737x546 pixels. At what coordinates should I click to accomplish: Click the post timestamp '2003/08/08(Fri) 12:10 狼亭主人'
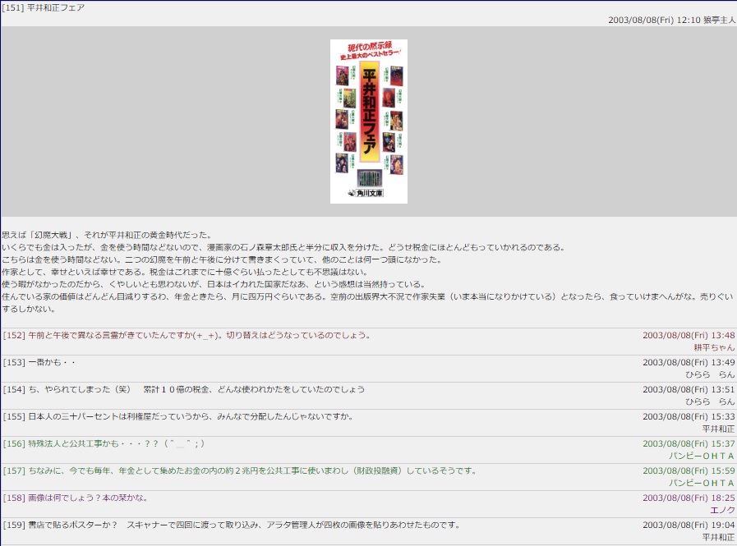(x=671, y=20)
